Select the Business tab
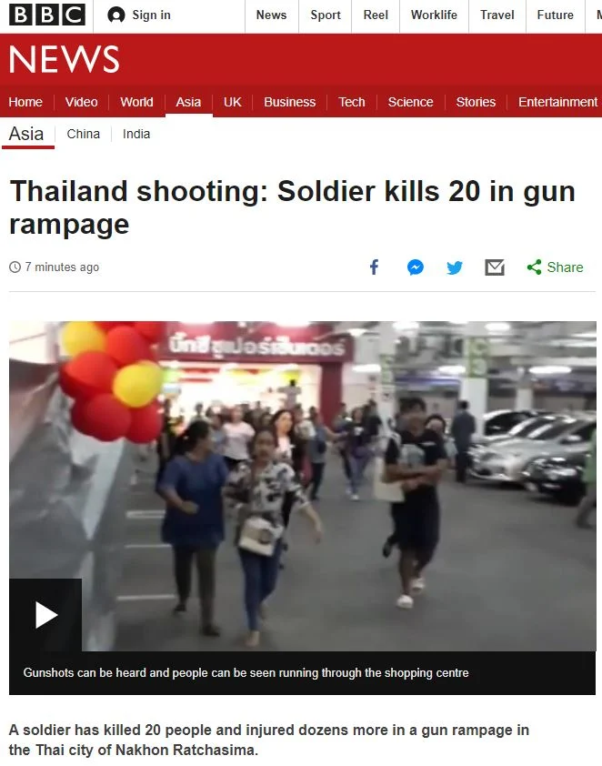 pos(289,102)
